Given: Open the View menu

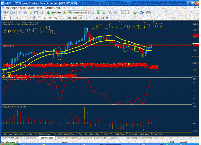Looking at the screenshot, I should pyautogui.click(x=14, y=8).
